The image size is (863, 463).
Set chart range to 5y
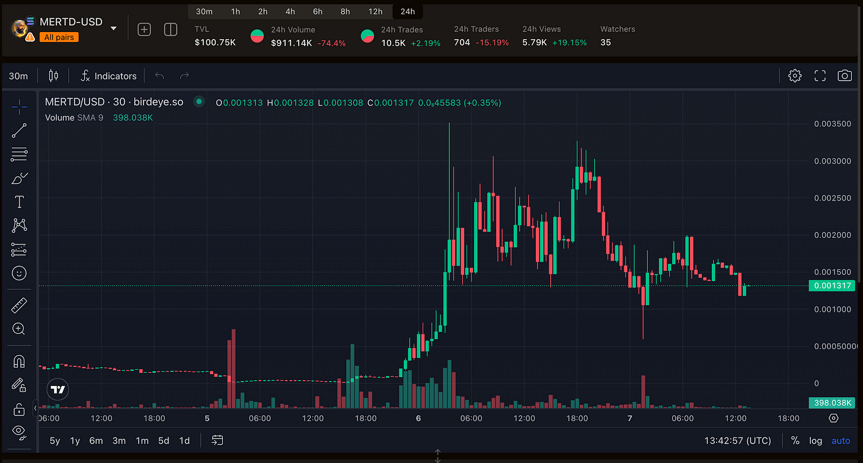[x=55, y=440]
